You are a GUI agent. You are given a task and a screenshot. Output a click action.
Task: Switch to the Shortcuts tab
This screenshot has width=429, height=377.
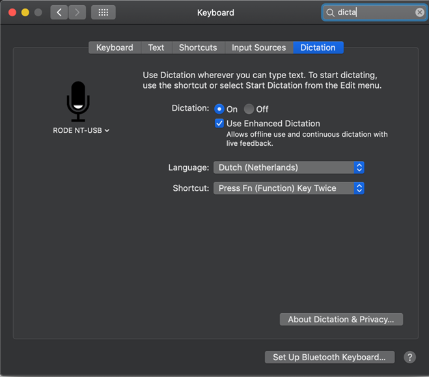click(198, 48)
